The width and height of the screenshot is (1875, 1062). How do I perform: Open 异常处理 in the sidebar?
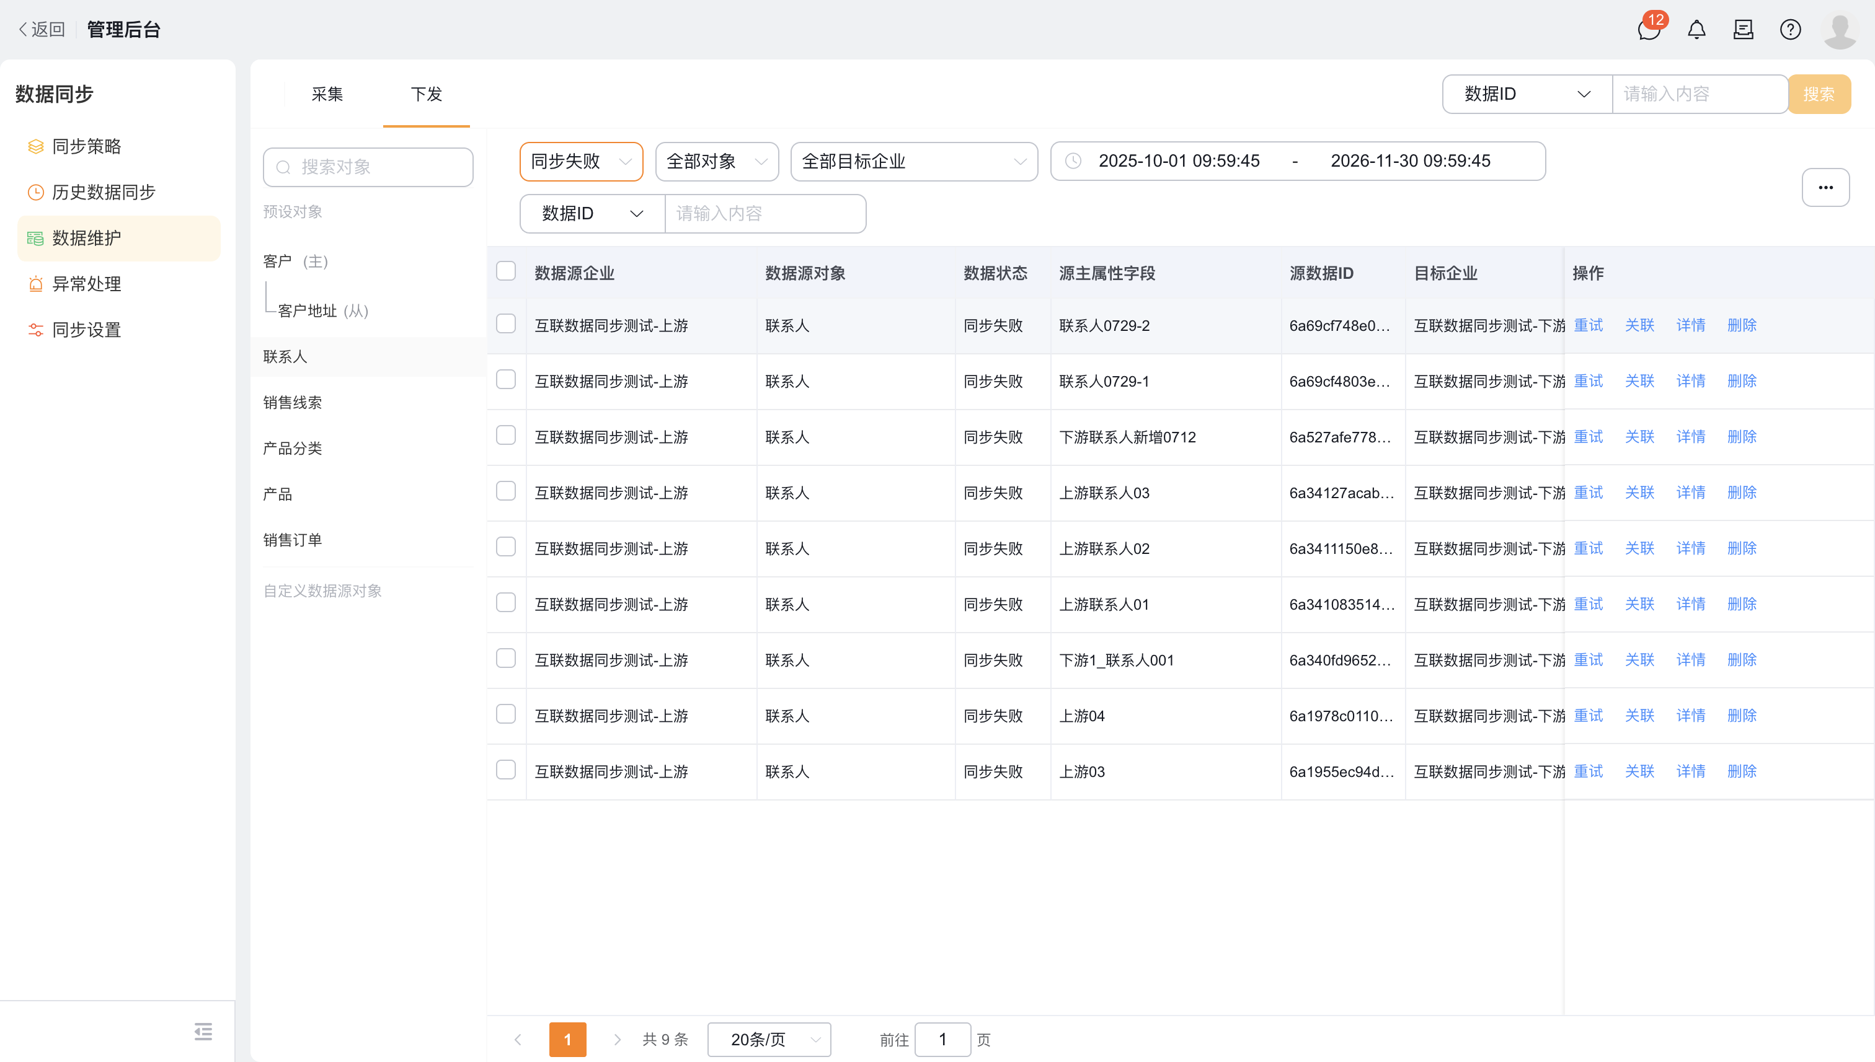click(118, 284)
